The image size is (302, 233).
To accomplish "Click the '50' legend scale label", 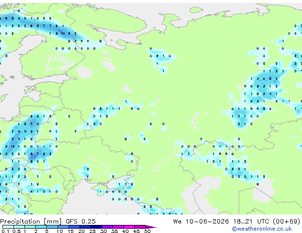I will pos(148,231).
